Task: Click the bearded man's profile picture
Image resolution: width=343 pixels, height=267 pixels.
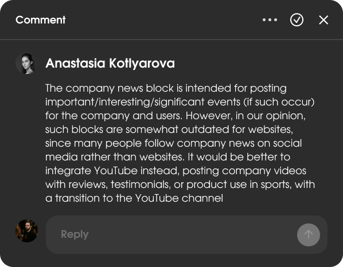Action: 27,231
